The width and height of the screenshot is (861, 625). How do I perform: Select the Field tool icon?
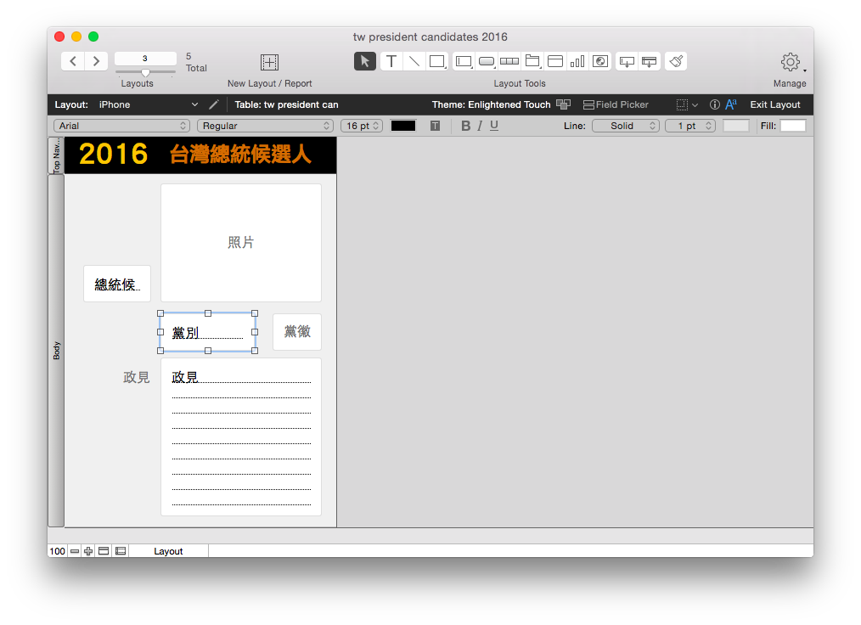point(627,61)
